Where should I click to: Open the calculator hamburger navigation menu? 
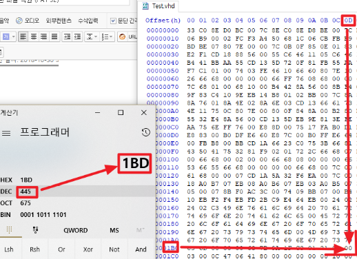pyautogui.click(x=6, y=133)
